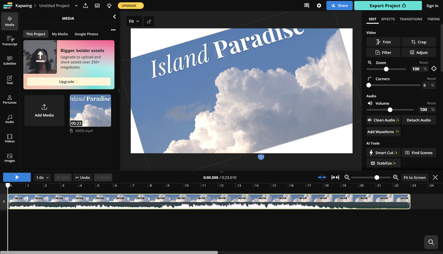Image resolution: width=443 pixels, height=254 pixels.
Task: Open the Text tool panel
Action: pyautogui.click(x=9, y=80)
